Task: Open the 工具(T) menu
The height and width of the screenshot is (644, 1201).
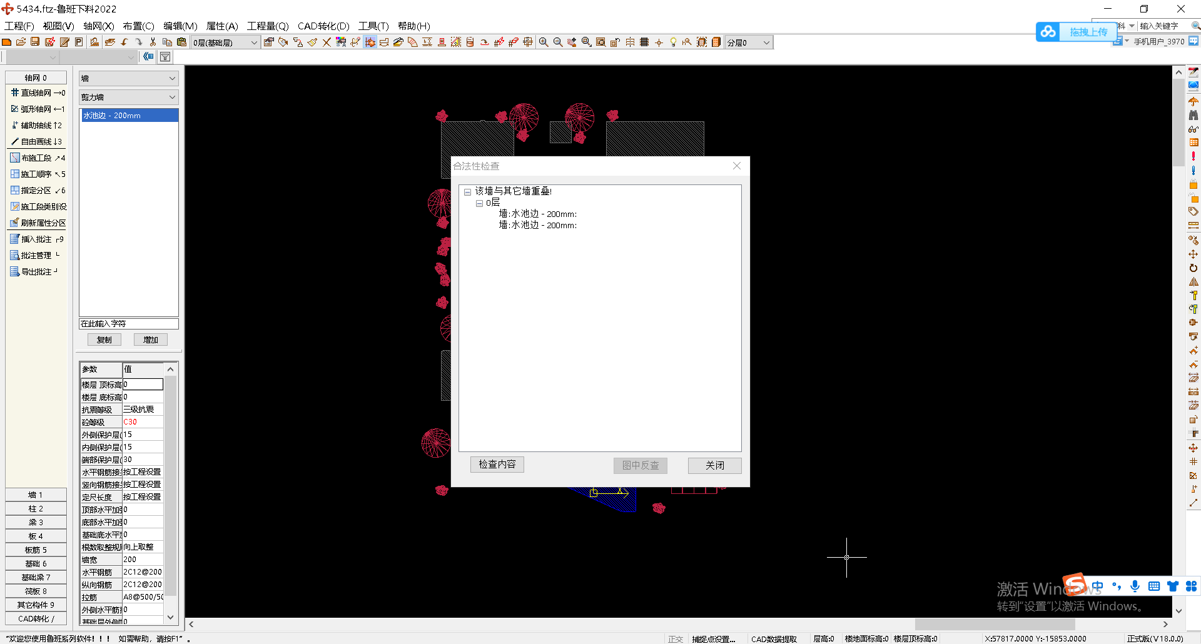Action: pos(373,26)
